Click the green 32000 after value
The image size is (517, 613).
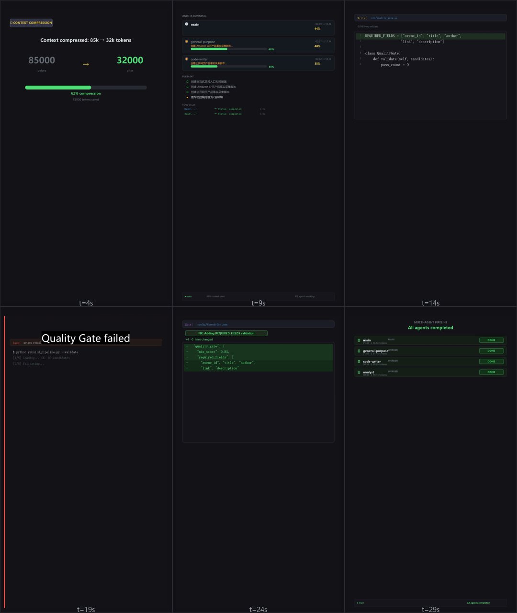click(130, 60)
